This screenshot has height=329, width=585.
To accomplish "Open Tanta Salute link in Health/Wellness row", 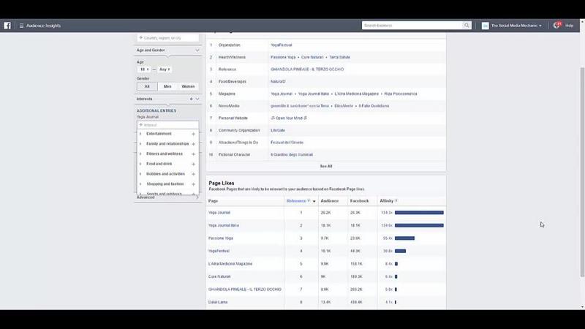I will (339, 58).
